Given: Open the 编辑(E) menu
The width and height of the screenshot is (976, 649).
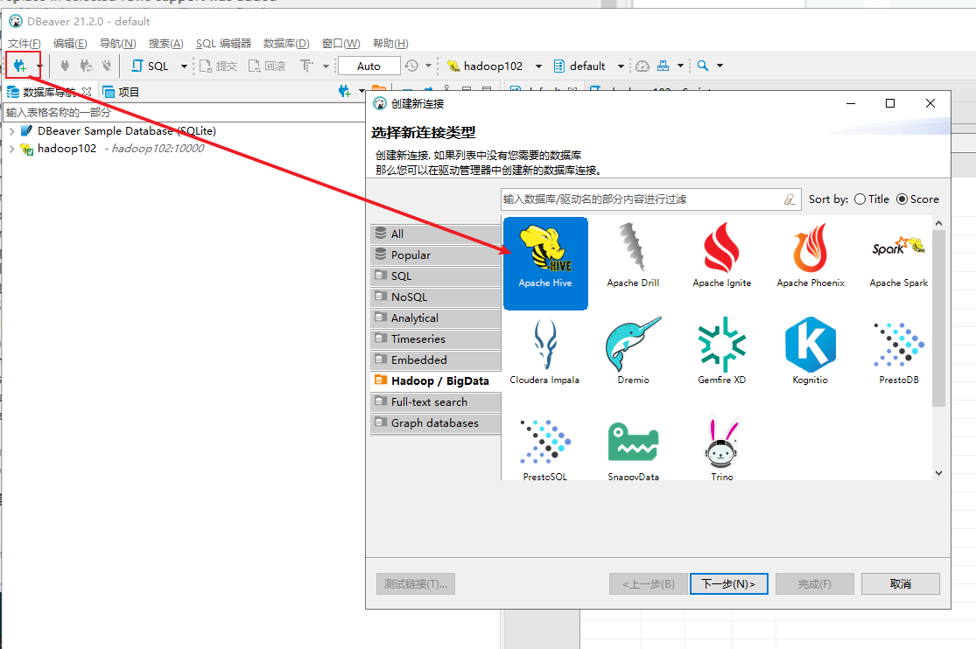Looking at the screenshot, I should coord(70,44).
